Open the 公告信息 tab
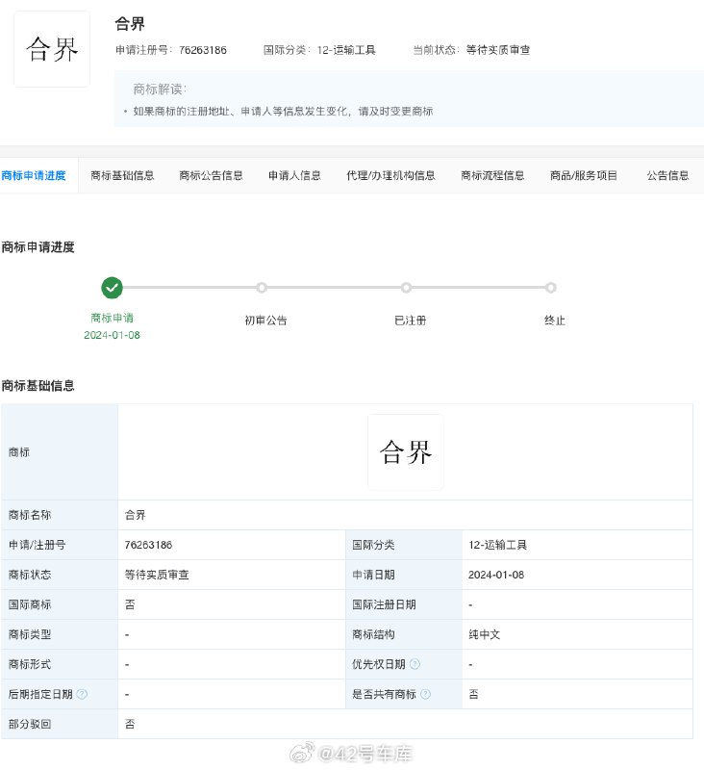Screen dimensions: 704x770 point(667,175)
